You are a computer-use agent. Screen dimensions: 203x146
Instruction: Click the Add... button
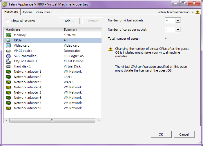coord(69,21)
